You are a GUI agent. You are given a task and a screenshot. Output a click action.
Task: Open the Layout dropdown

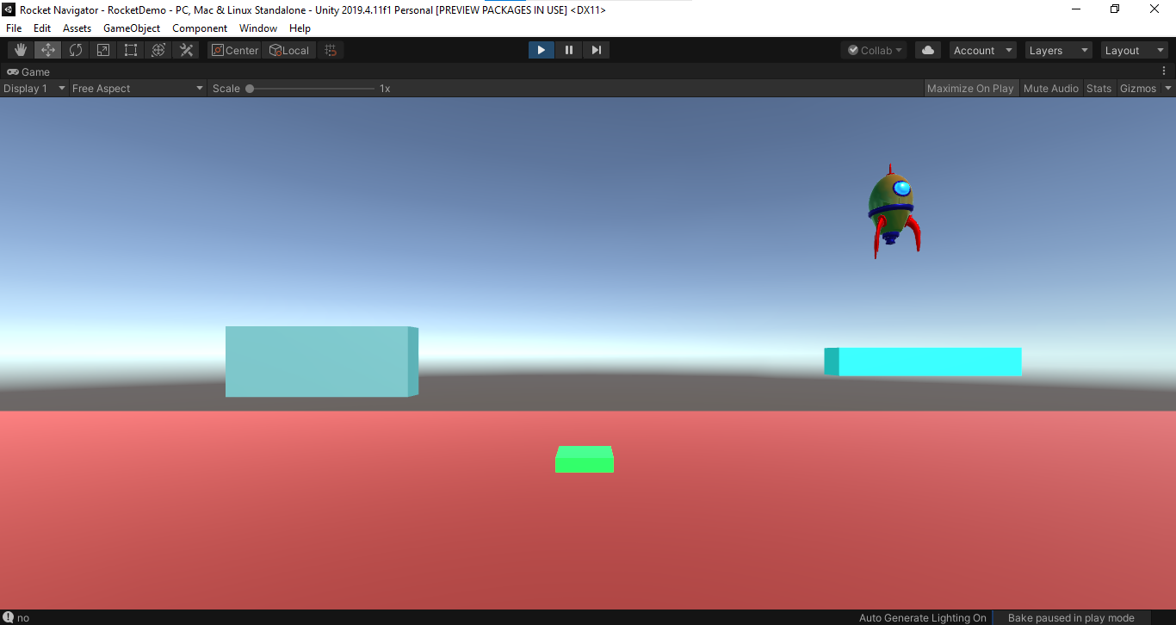(x=1135, y=50)
